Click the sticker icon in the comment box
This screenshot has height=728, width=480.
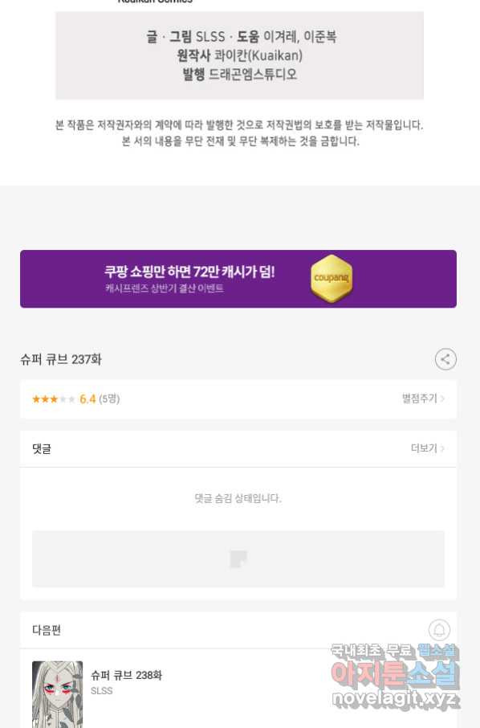[x=238, y=559]
